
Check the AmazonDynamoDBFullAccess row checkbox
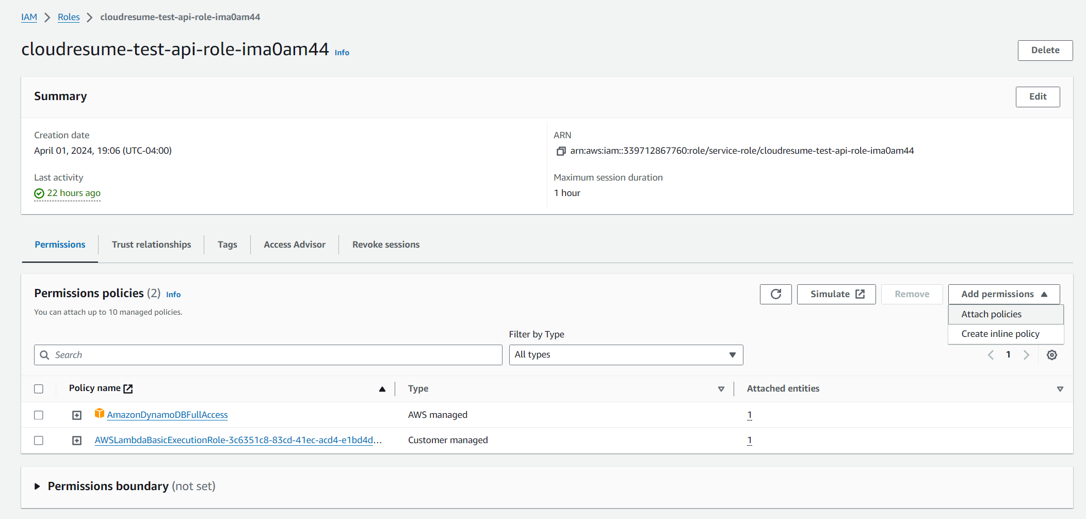(x=39, y=415)
